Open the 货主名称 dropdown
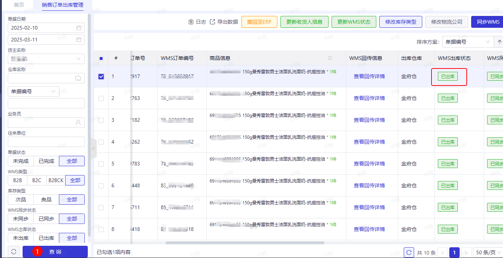The image size is (503, 258). [46, 59]
